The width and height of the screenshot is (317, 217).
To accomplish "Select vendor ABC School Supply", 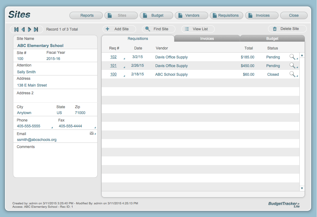I will click(171, 74).
